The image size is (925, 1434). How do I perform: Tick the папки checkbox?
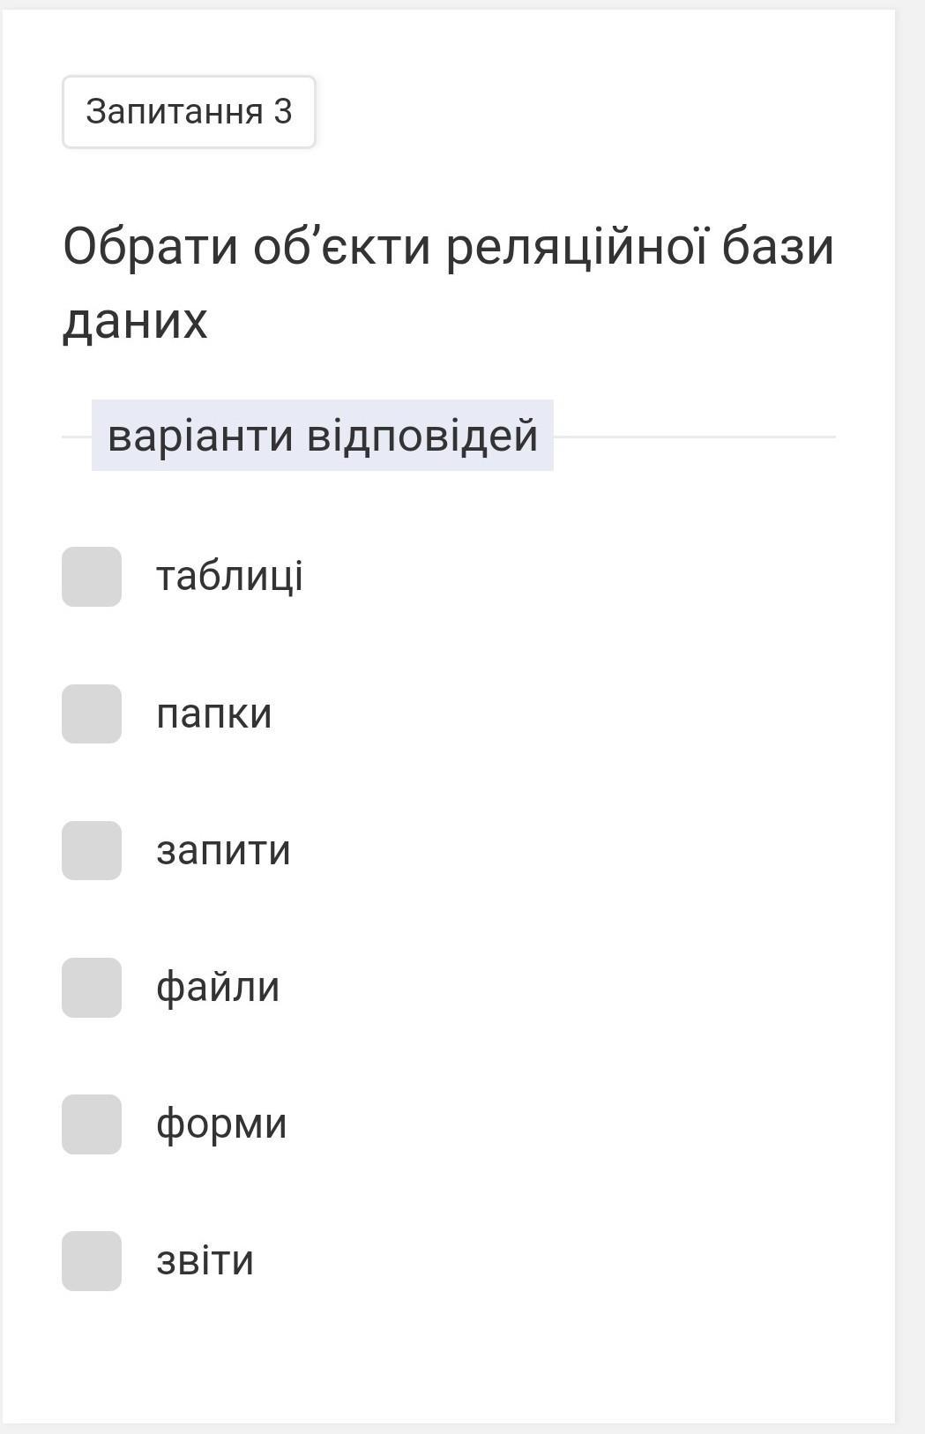click(x=92, y=713)
